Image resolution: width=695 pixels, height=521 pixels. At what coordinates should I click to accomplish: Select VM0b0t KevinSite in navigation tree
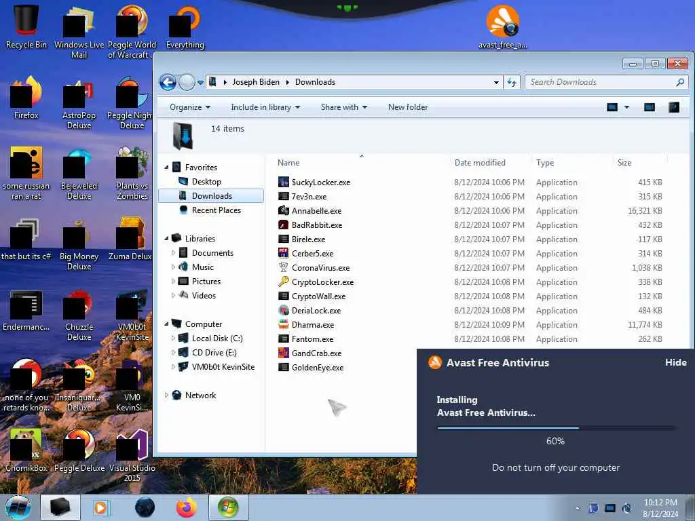click(223, 366)
